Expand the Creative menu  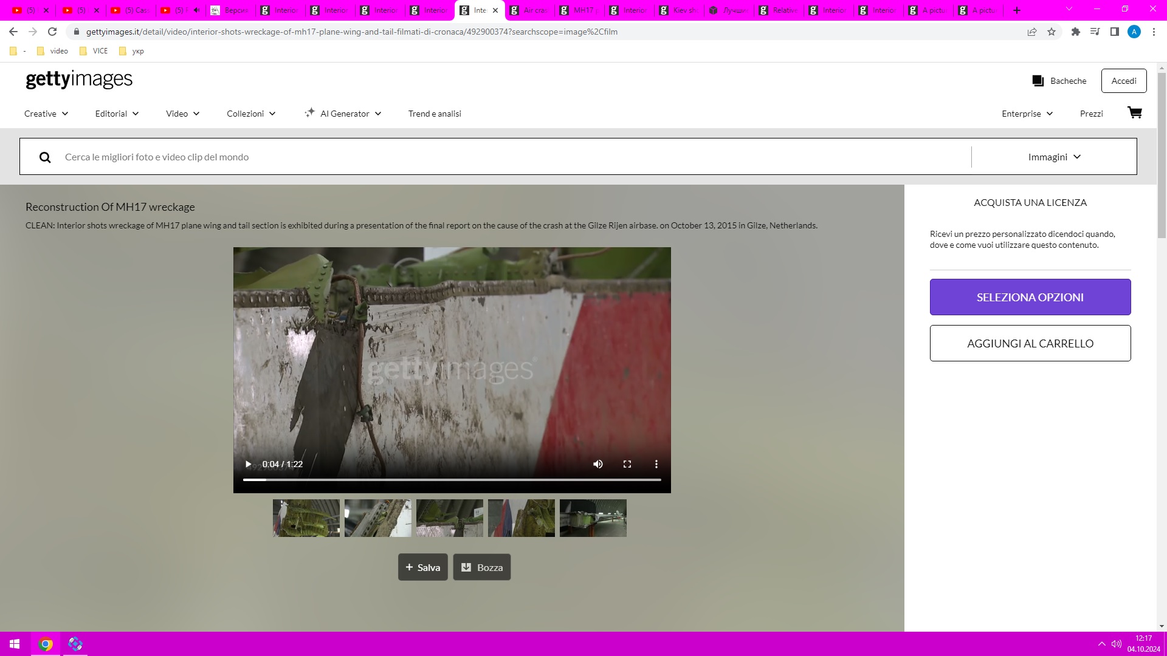point(46,114)
